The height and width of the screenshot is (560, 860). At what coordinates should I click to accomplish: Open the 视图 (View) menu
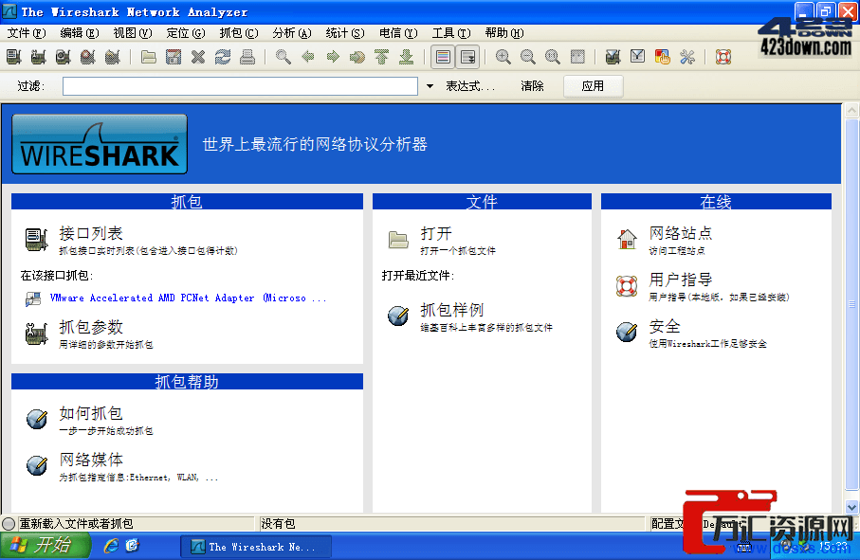pyautogui.click(x=132, y=33)
